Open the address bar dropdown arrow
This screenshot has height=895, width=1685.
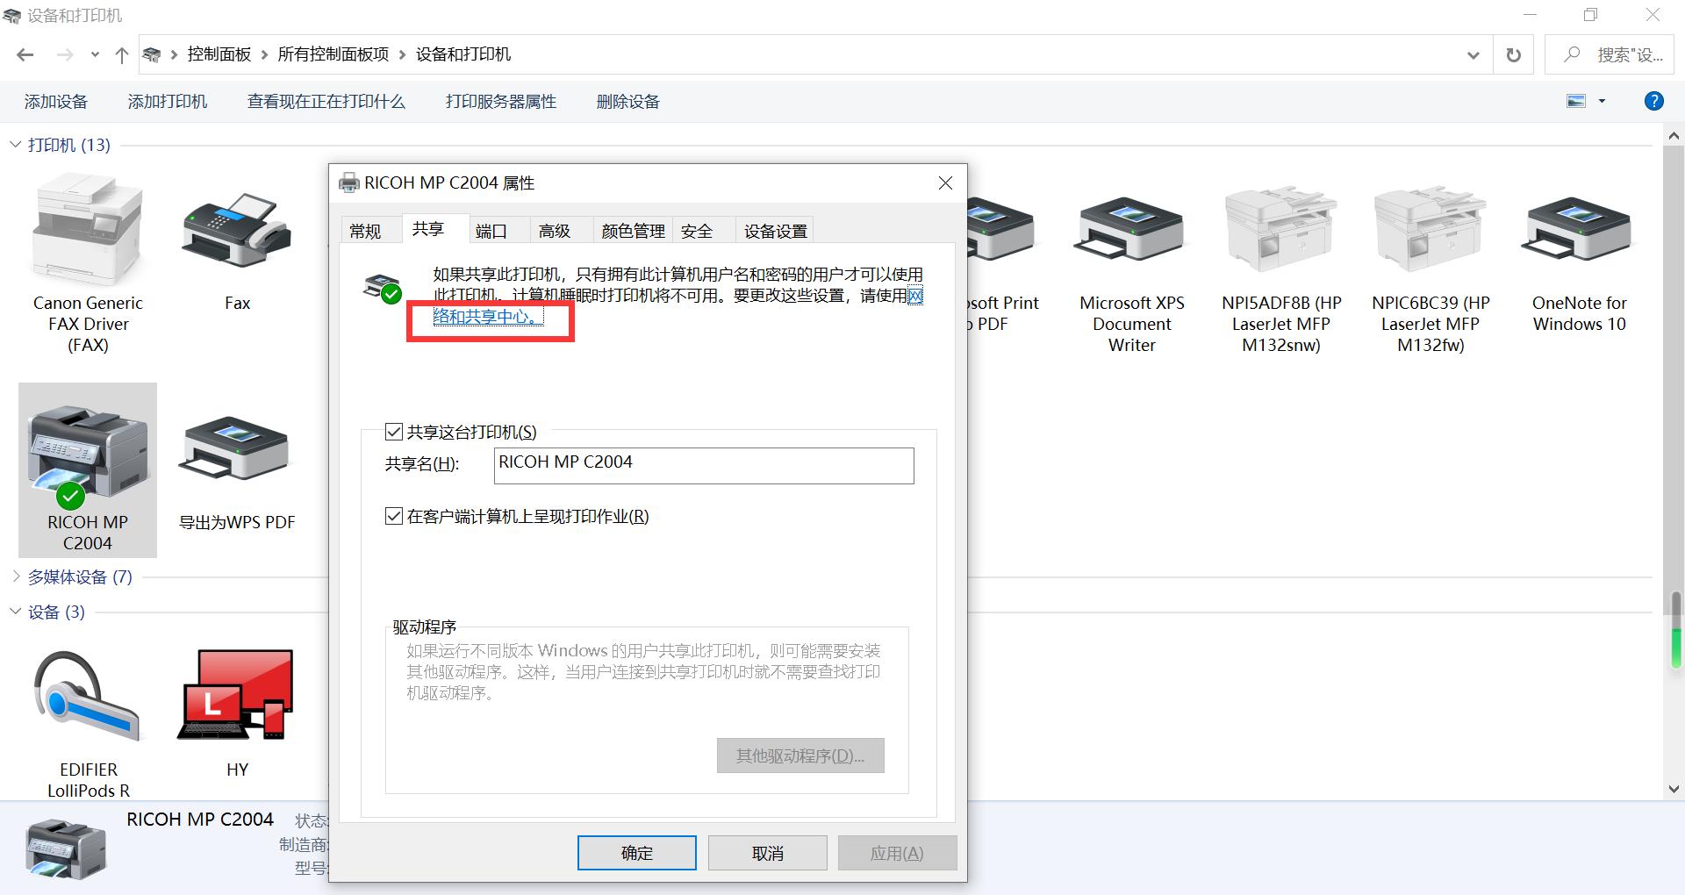coord(1473,54)
